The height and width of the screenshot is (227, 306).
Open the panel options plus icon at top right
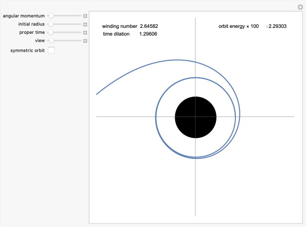(300, 6)
